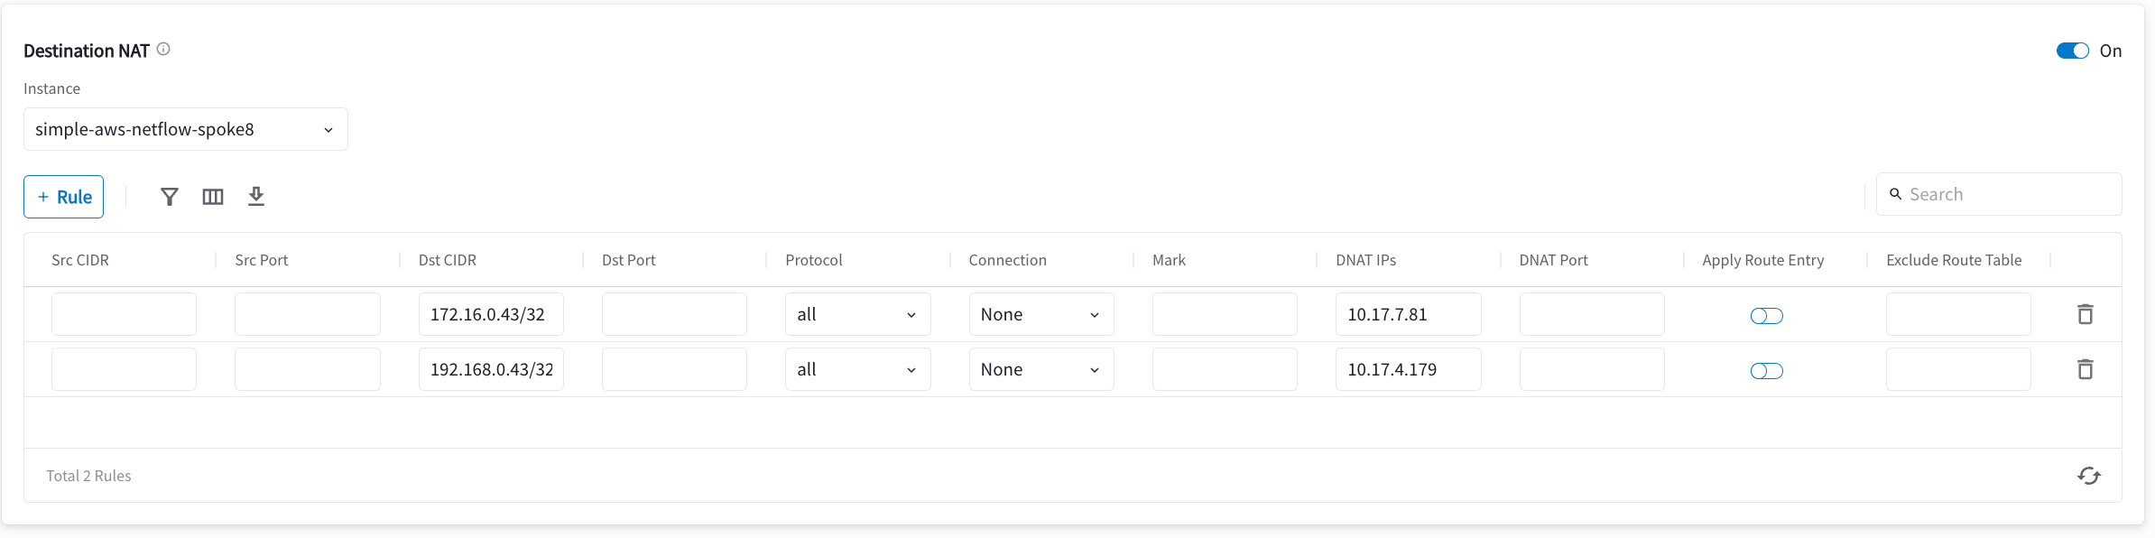Image resolution: width=2155 pixels, height=538 pixels.
Task: Sort by the DNAT IPs column header
Action: click(1366, 260)
